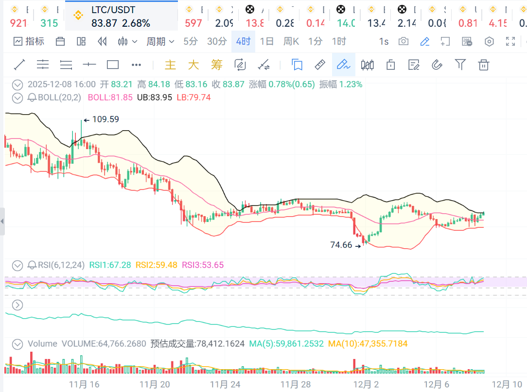The height and width of the screenshot is (392, 527).
Task: Select the rectangle drawing tool
Action: point(113,65)
